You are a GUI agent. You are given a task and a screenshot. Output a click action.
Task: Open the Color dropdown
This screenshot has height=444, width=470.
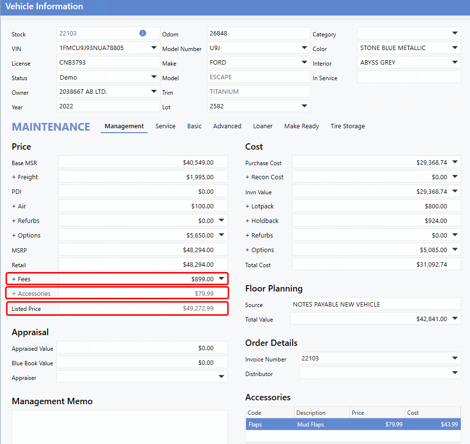point(455,48)
